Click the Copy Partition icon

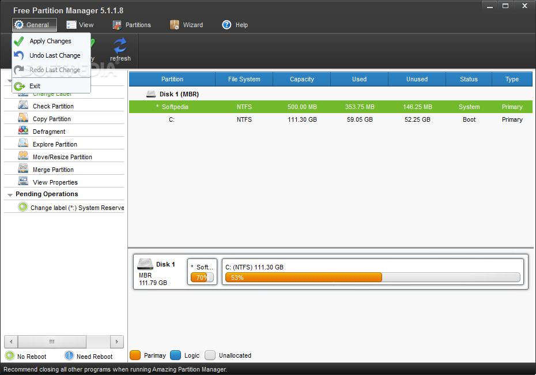click(x=23, y=118)
